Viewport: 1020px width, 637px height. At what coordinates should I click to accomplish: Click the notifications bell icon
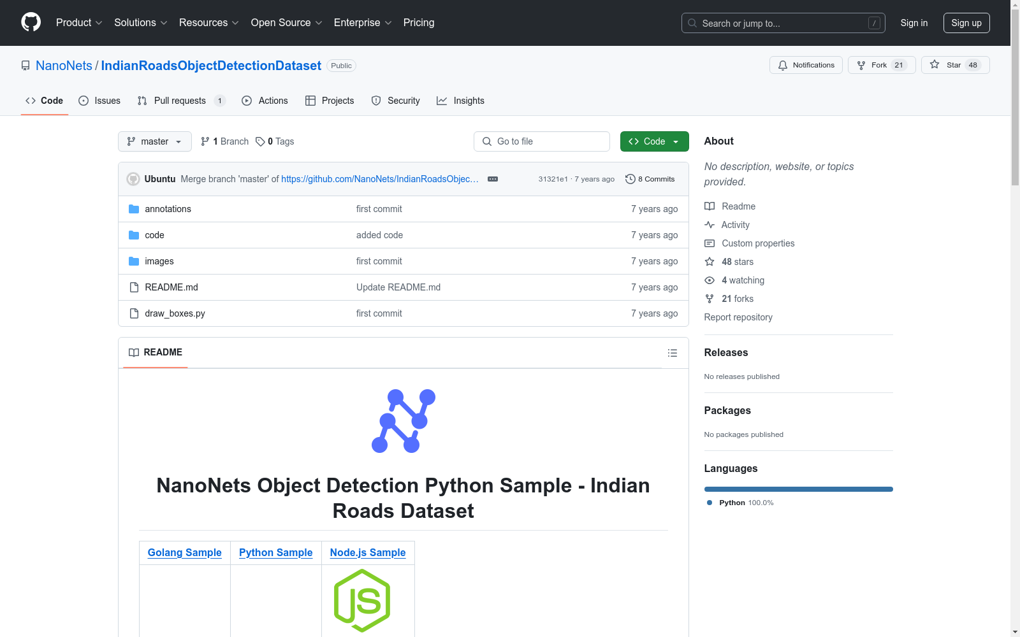click(783, 65)
